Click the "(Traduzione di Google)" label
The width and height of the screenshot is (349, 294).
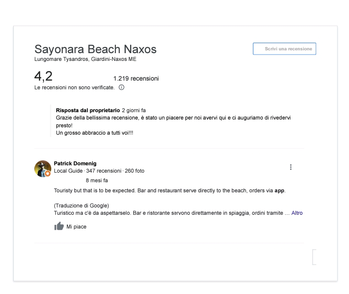coord(81,205)
